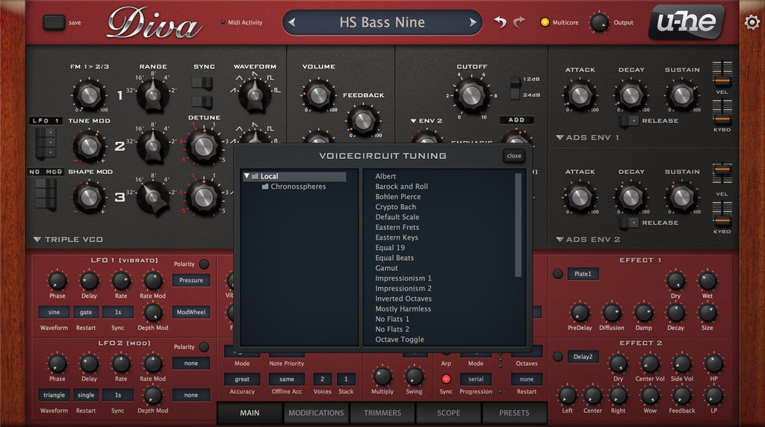Click ADS ENV 1 Attack knob
This screenshot has width=765, height=427.
point(580,96)
